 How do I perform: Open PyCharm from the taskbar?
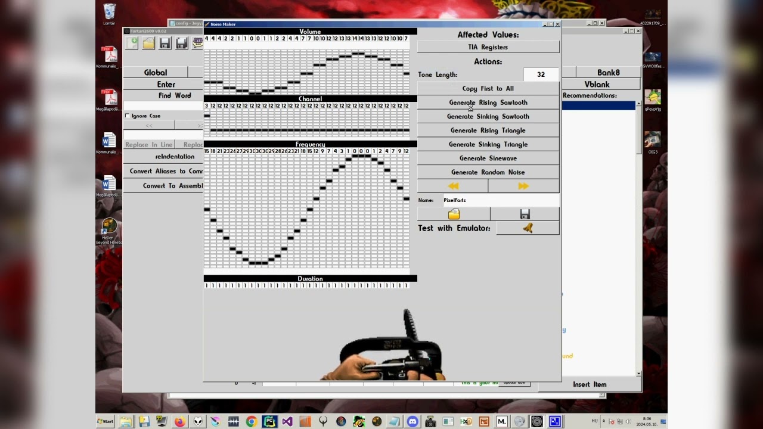pyautogui.click(x=269, y=421)
